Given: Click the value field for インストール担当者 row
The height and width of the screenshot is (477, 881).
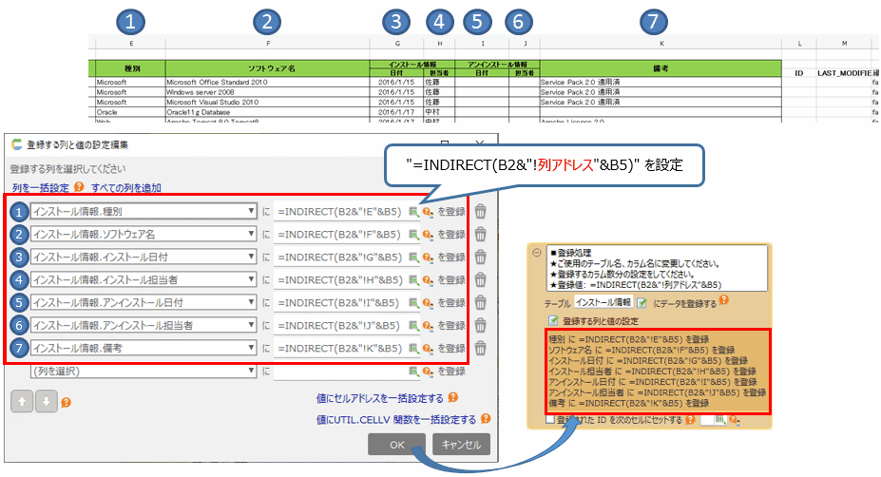Looking at the screenshot, I should coord(340,279).
